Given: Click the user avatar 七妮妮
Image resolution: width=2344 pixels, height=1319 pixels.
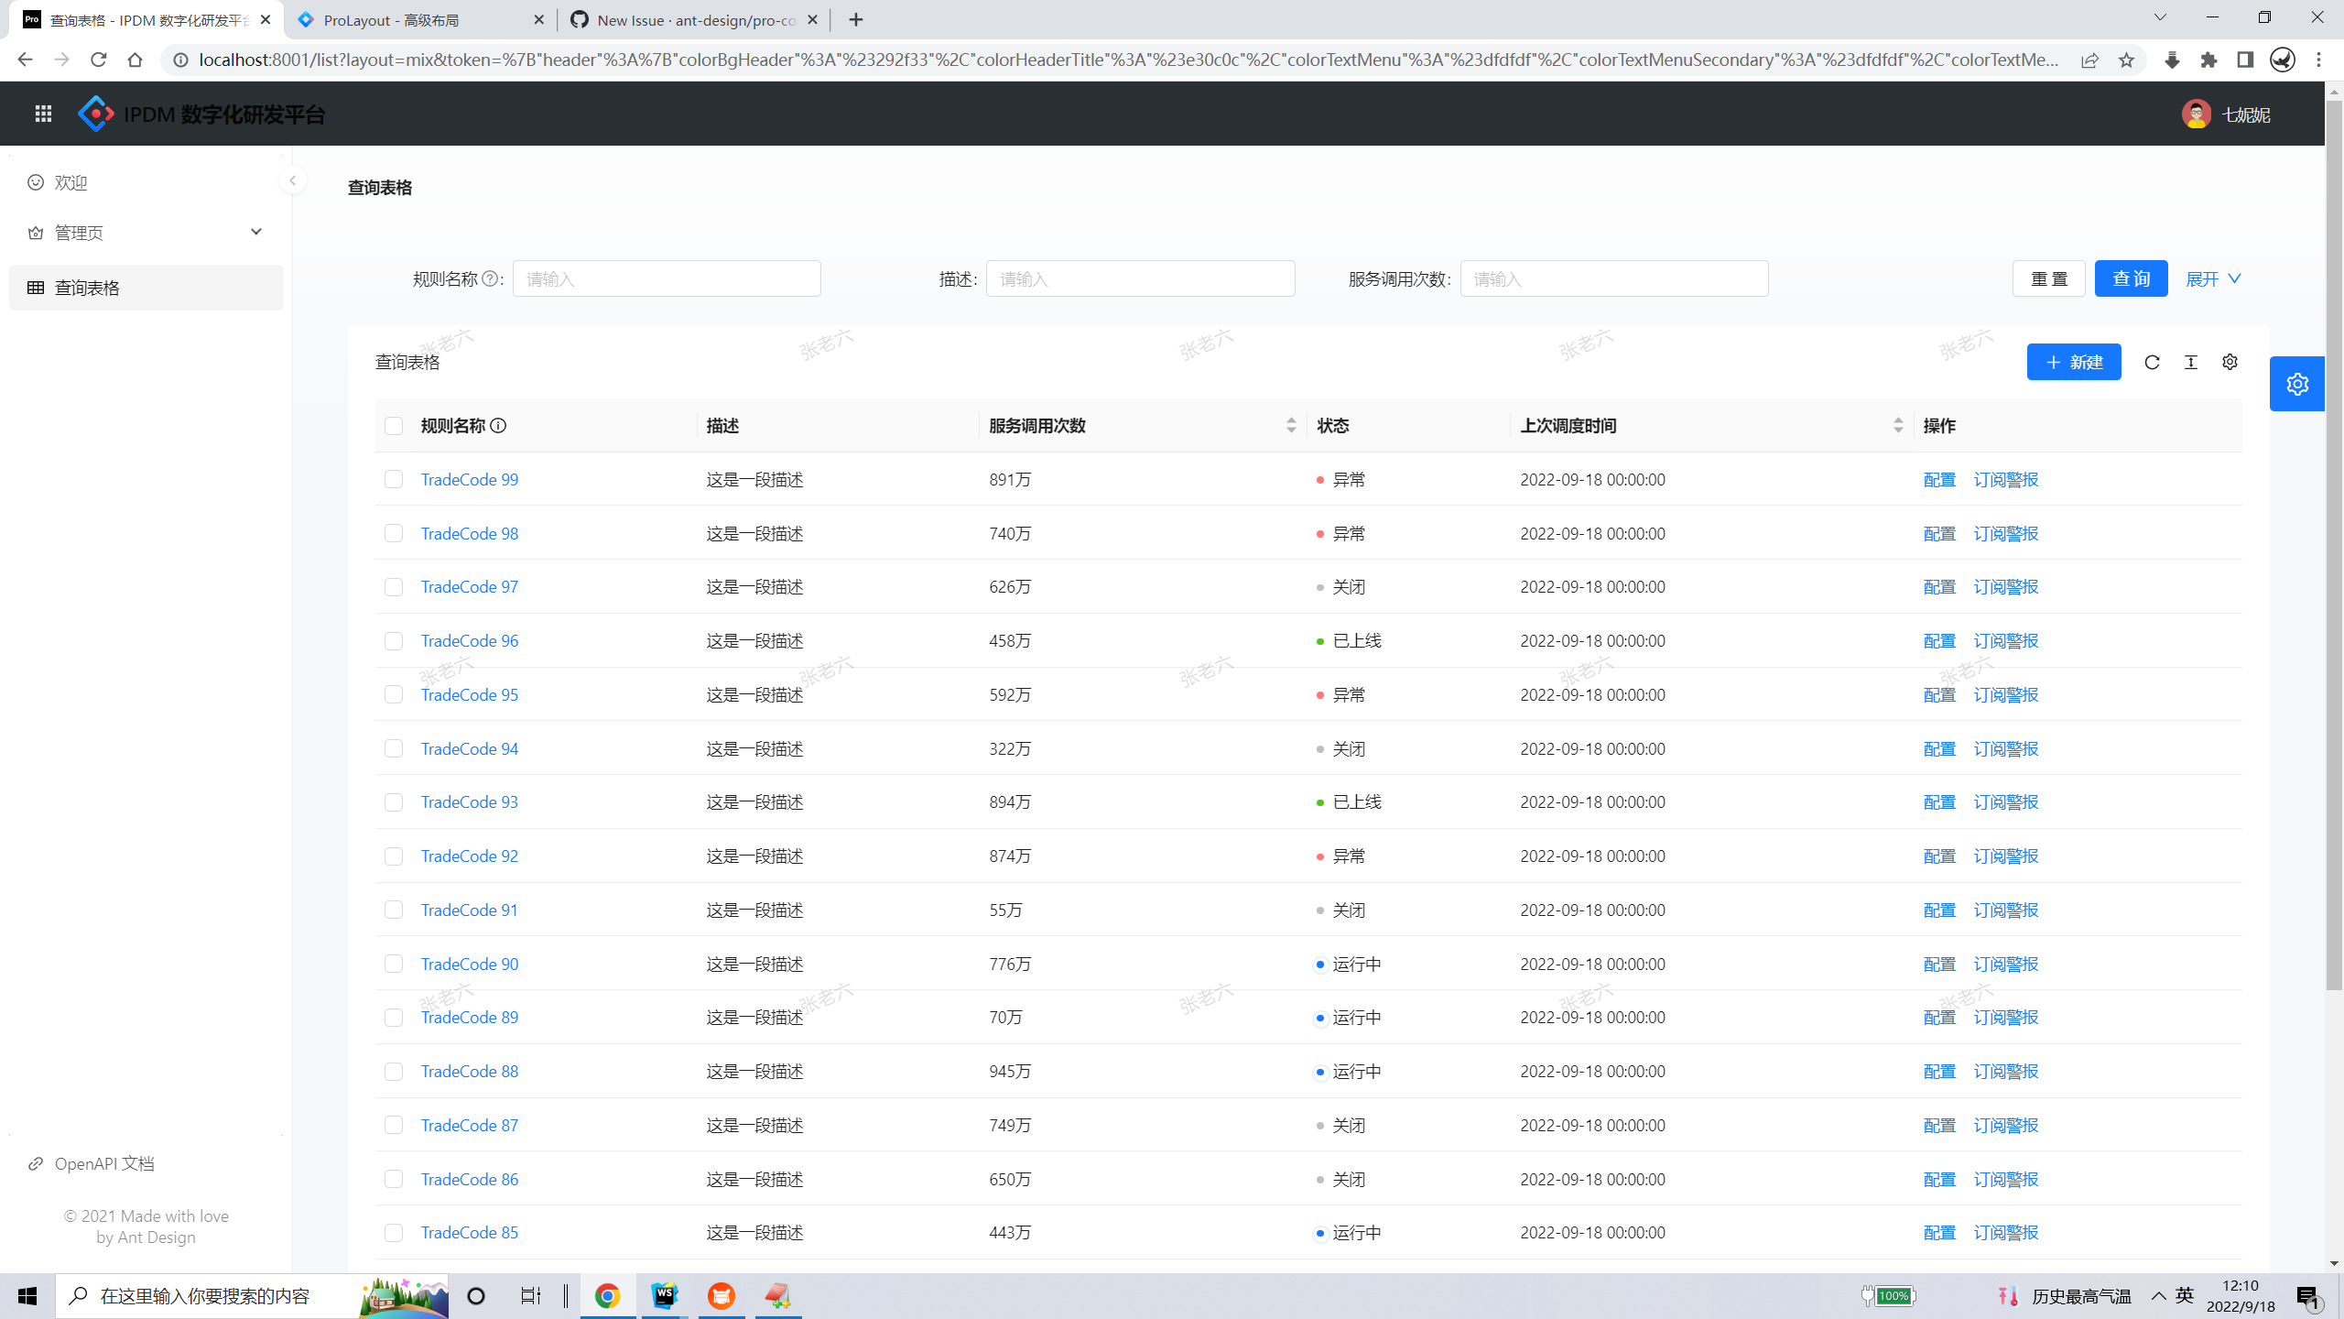Looking at the screenshot, I should 2197,114.
